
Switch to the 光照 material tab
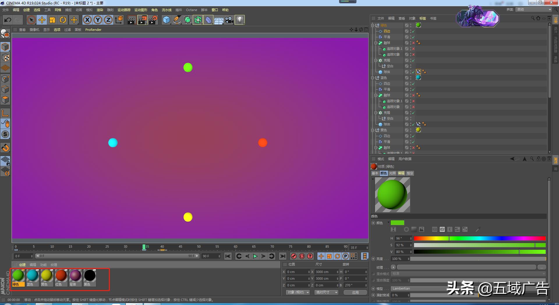pyautogui.click(x=392, y=173)
